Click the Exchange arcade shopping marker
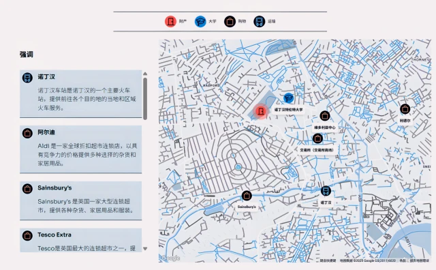436x270 pixels. point(317,138)
